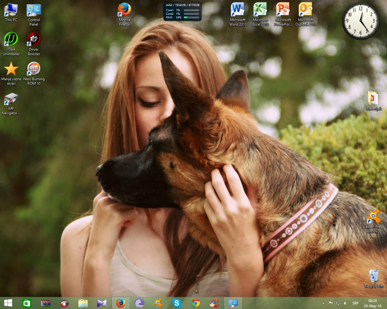Click the taskbar clock showing 00:24

pos(372,303)
